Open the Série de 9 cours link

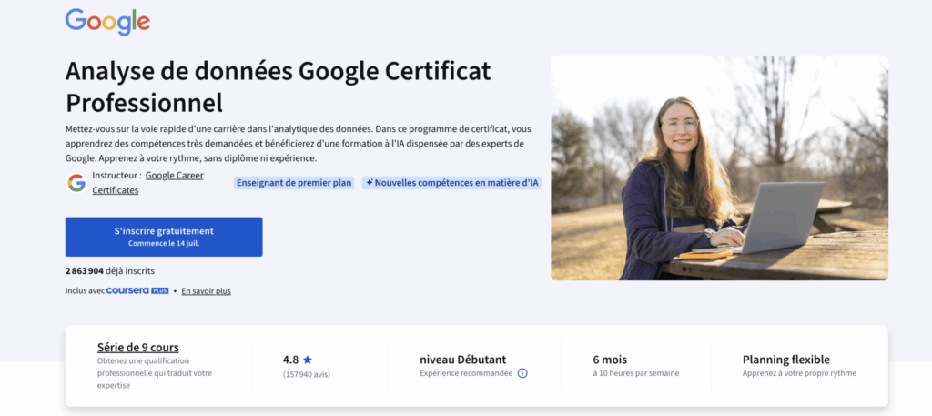click(138, 347)
